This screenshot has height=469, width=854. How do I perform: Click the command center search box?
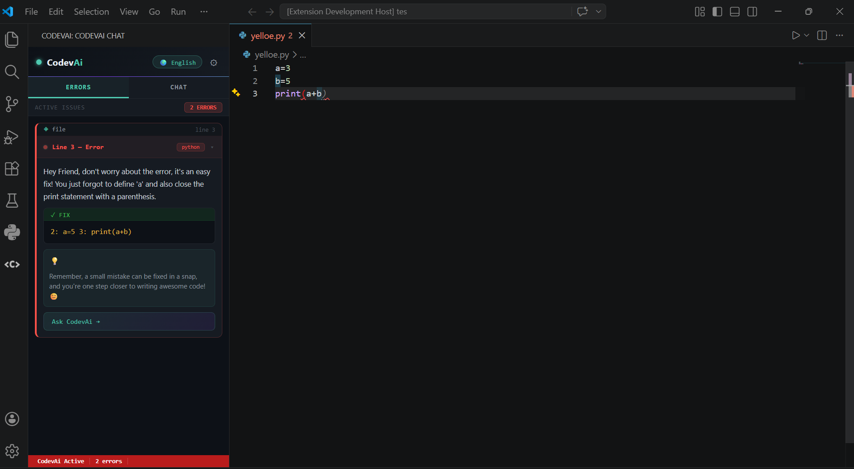point(425,12)
